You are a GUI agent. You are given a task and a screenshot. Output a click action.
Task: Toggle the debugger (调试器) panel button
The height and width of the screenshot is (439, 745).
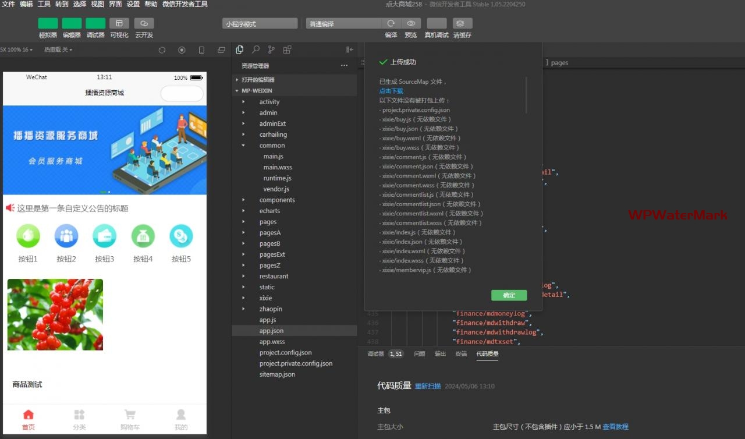point(95,23)
